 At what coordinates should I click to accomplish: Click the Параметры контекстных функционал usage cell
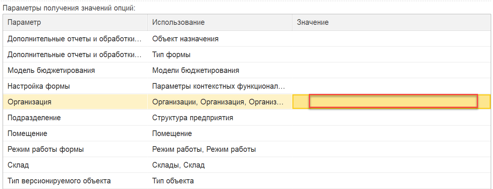pos(220,86)
